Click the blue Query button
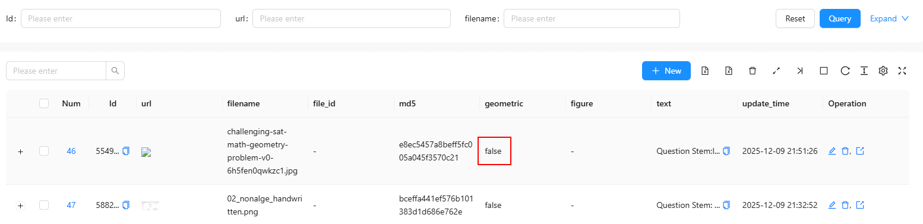 click(x=840, y=18)
